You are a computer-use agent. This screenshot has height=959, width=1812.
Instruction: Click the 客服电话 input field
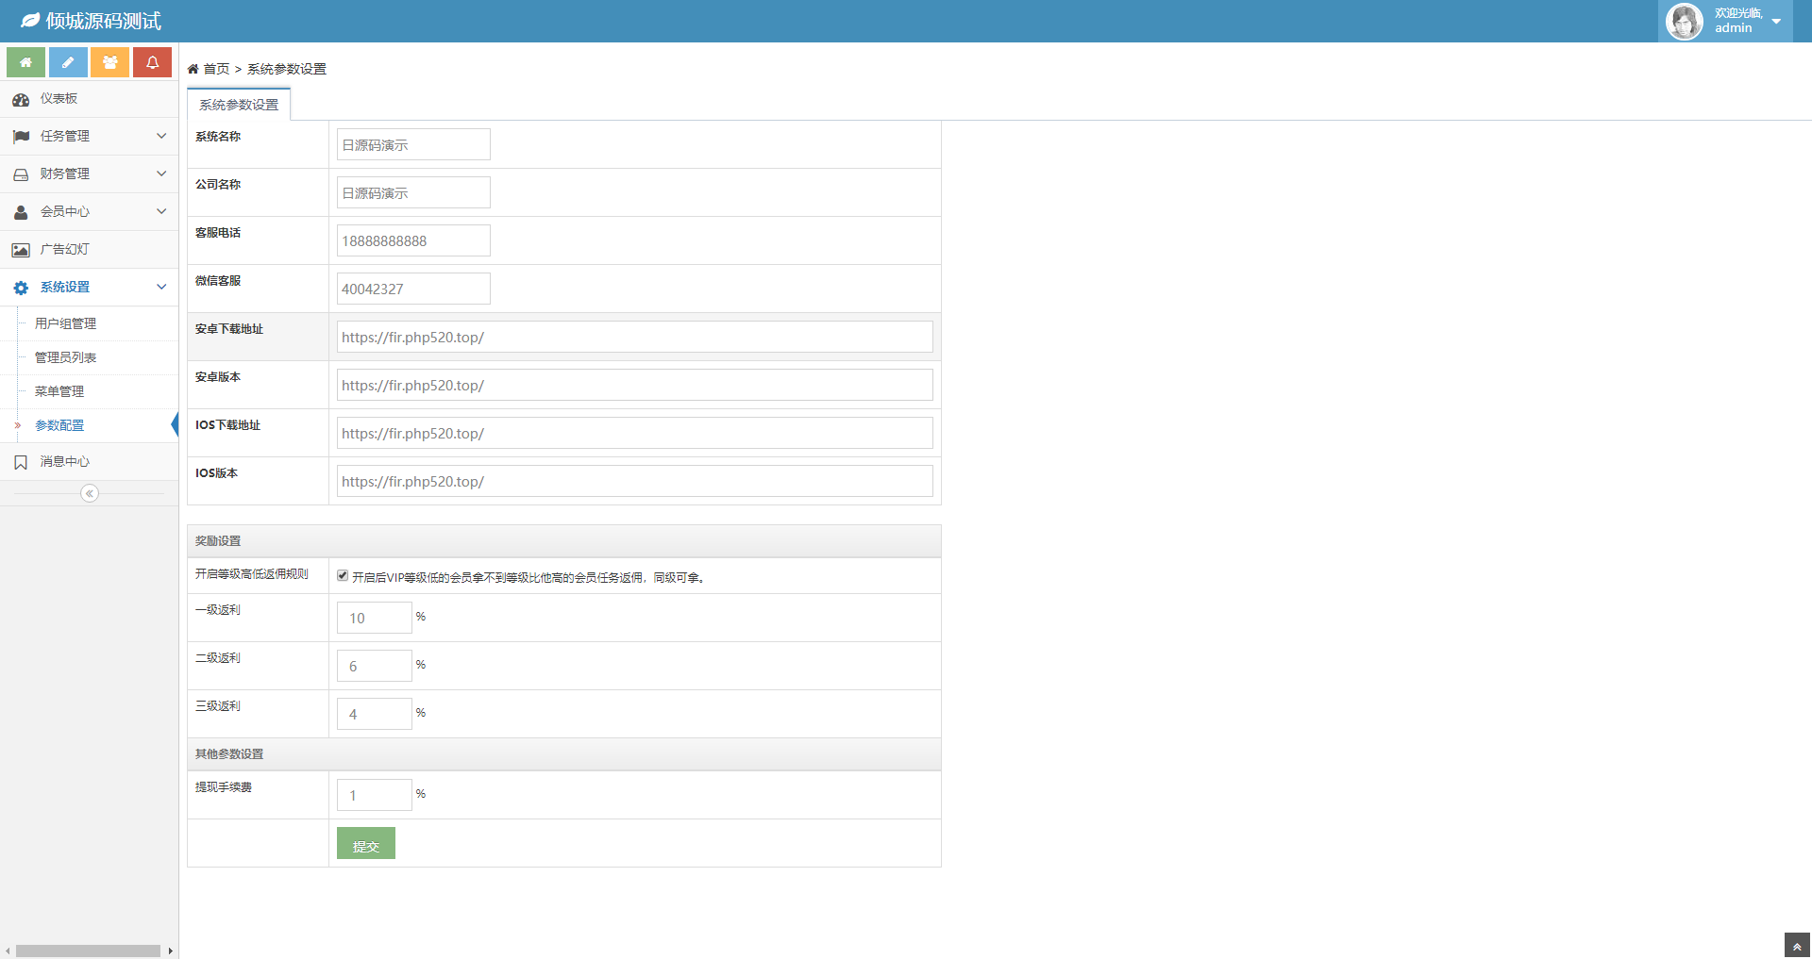click(413, 240)
